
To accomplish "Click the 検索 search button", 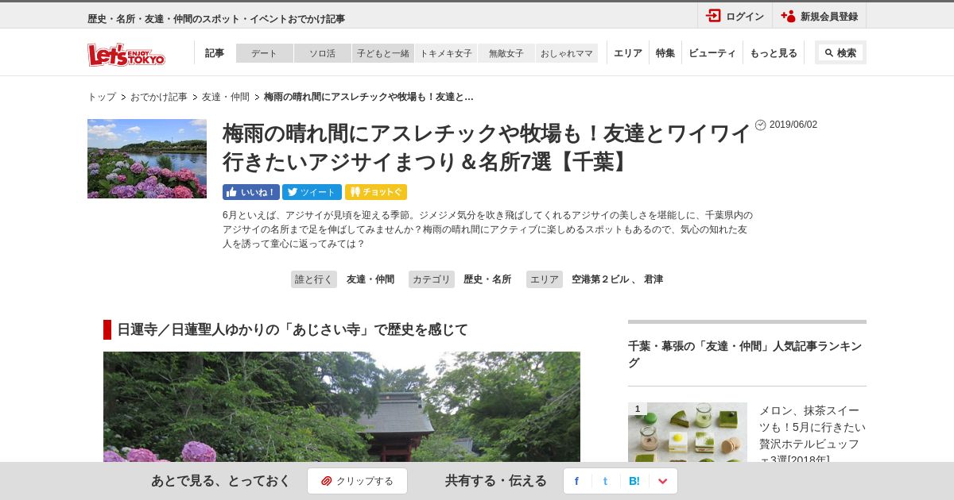I will point(840,53).
